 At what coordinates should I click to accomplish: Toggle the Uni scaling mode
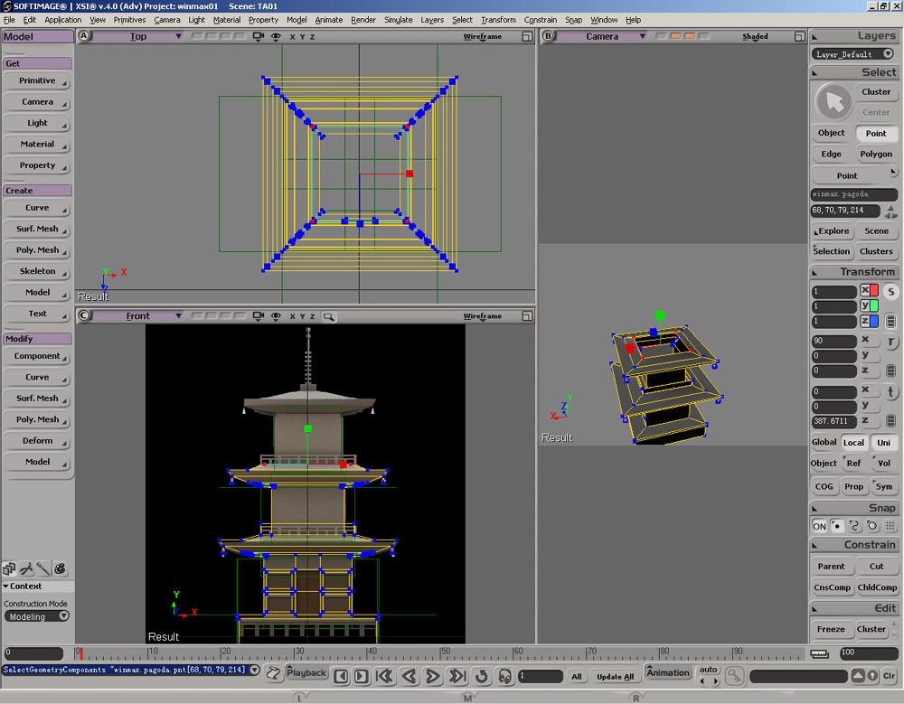click(884, 442)
